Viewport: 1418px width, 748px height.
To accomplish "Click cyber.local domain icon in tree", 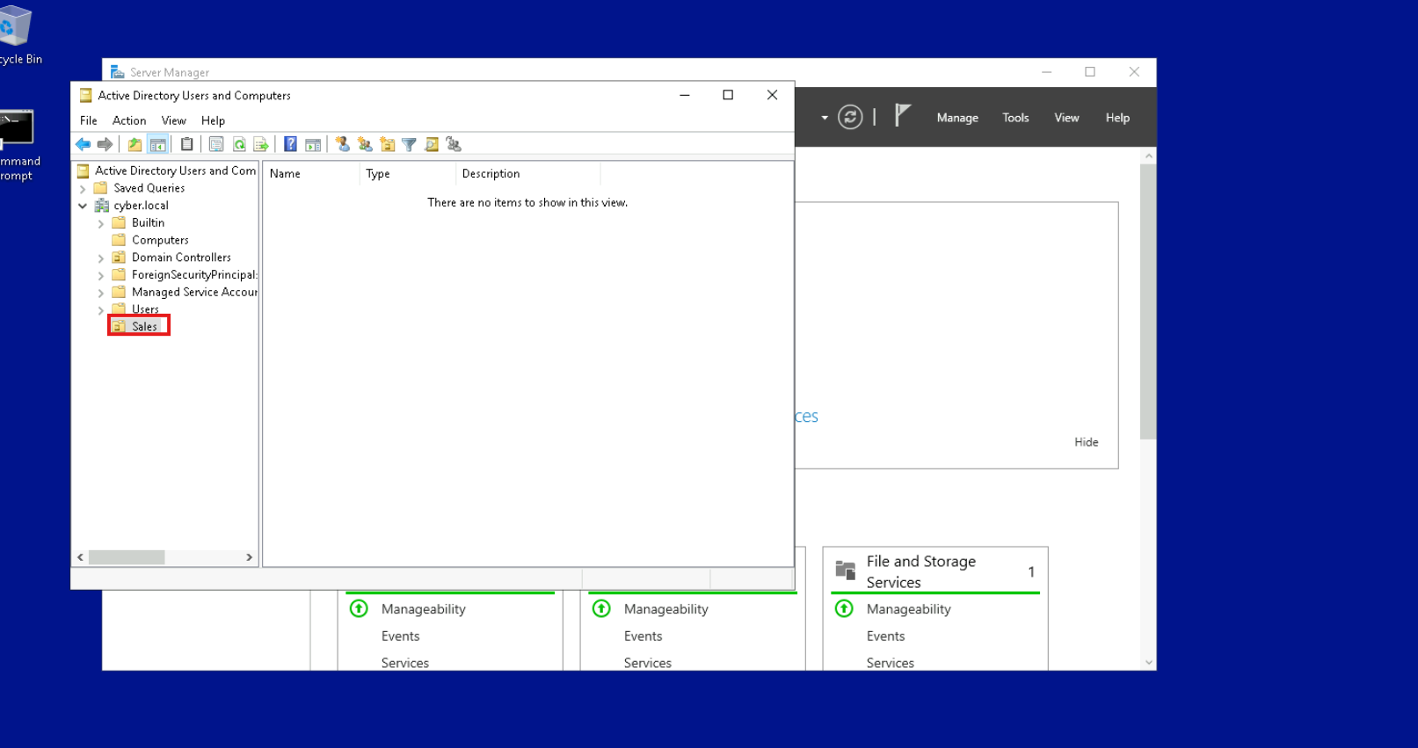I will (x=102, y=206).
